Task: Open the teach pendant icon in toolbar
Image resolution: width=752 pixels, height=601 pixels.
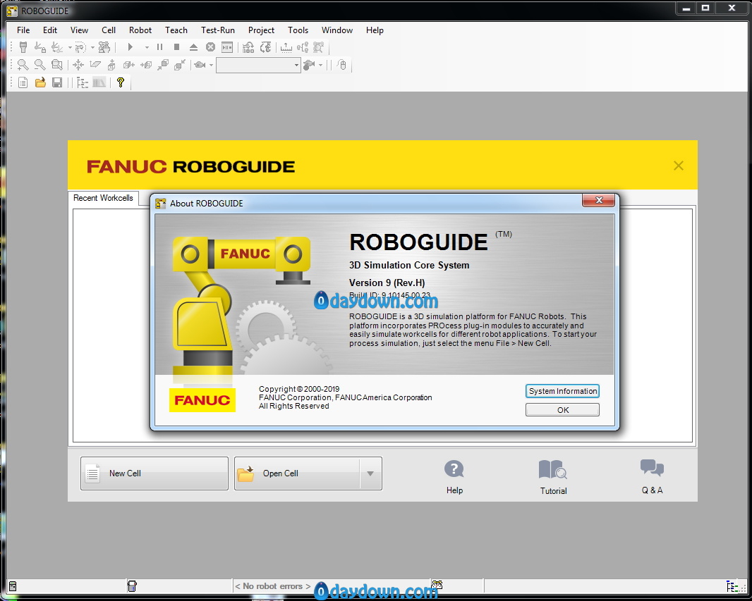Action: pos(23,47)
